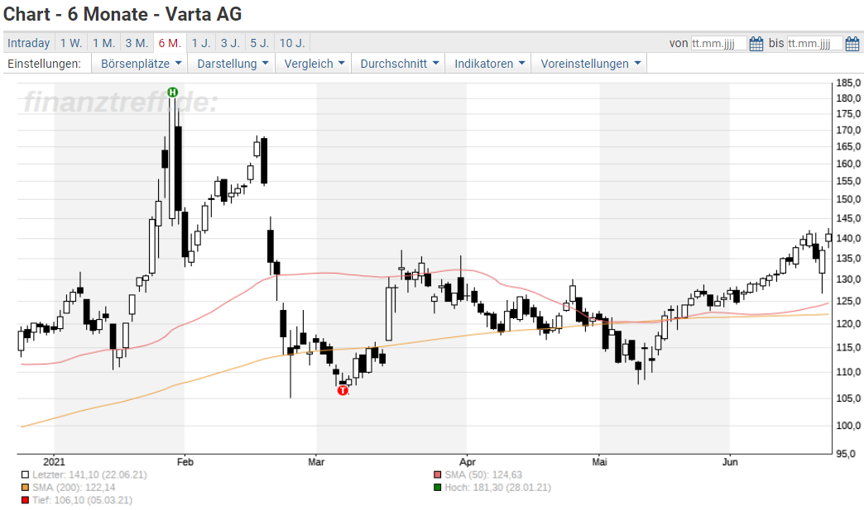Viewport: 864px width, 510px height.
Task: Click the '185,0' price axis label
Action: point(848,83)
